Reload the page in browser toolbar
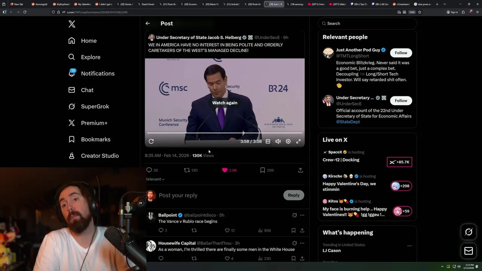The height and width of the screenshot is (271, 482). [x=25, y=12]
